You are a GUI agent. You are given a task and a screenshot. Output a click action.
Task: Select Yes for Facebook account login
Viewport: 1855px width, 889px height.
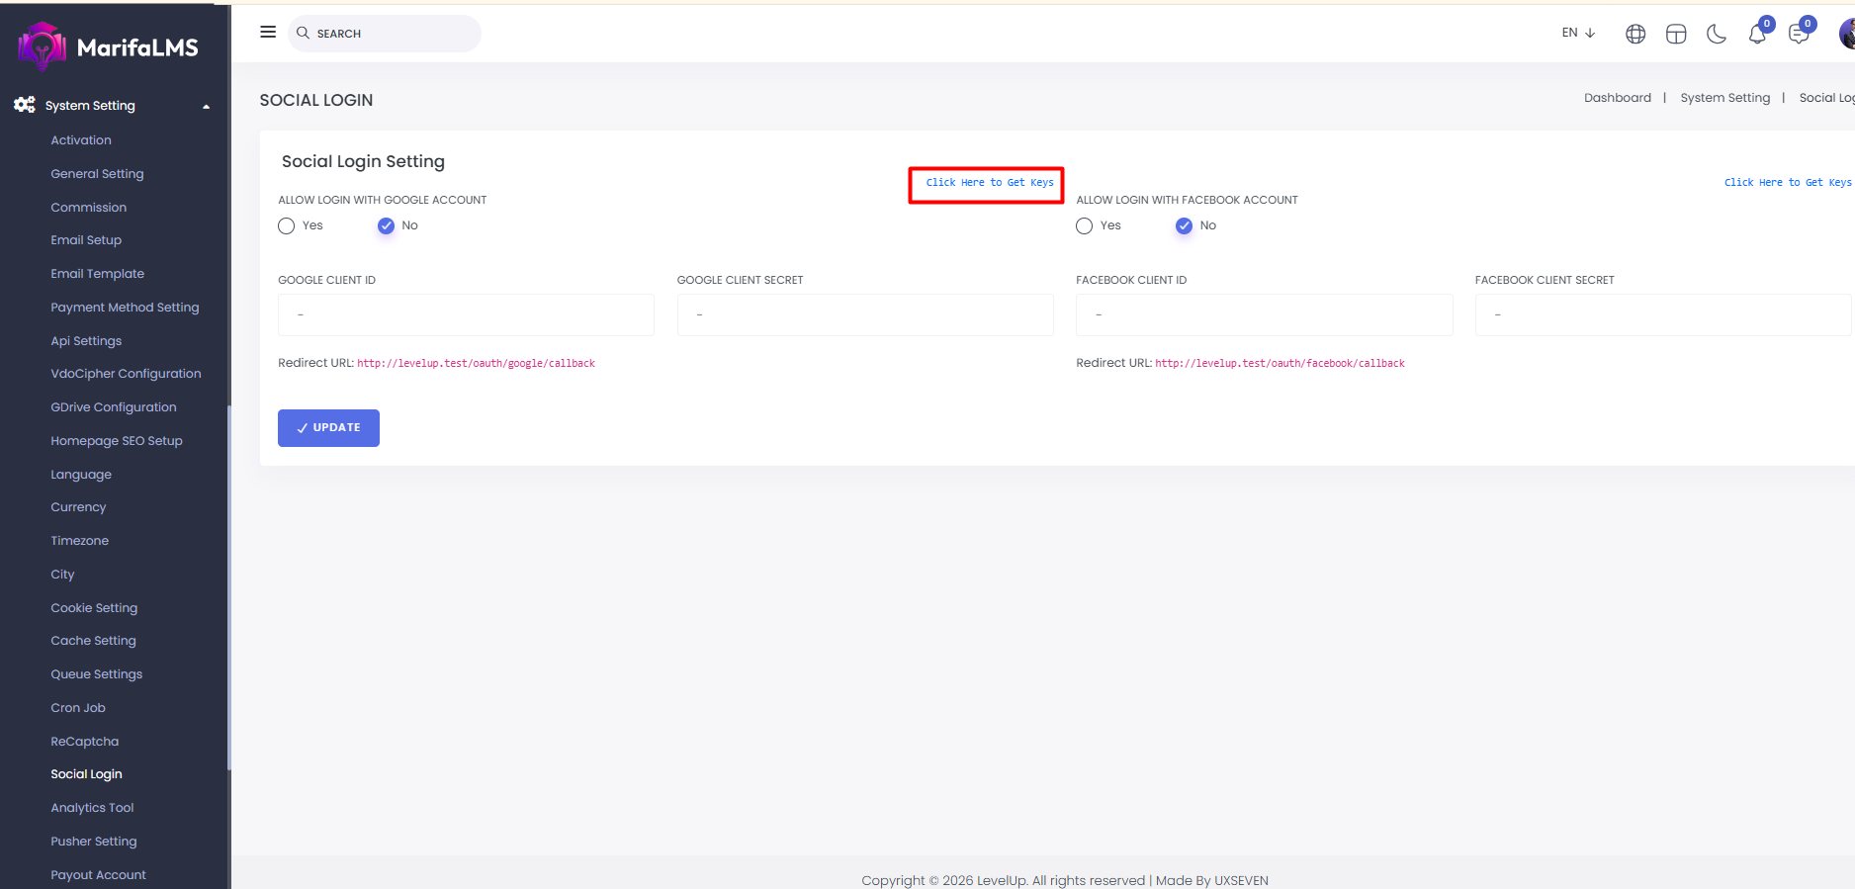(x=1085, y=226)
